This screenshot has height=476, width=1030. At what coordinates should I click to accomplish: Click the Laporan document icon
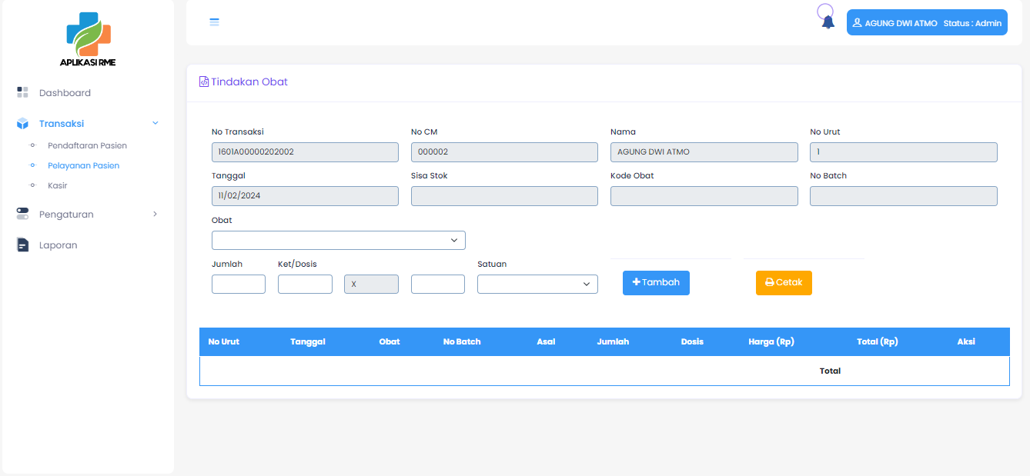[22, 245]
